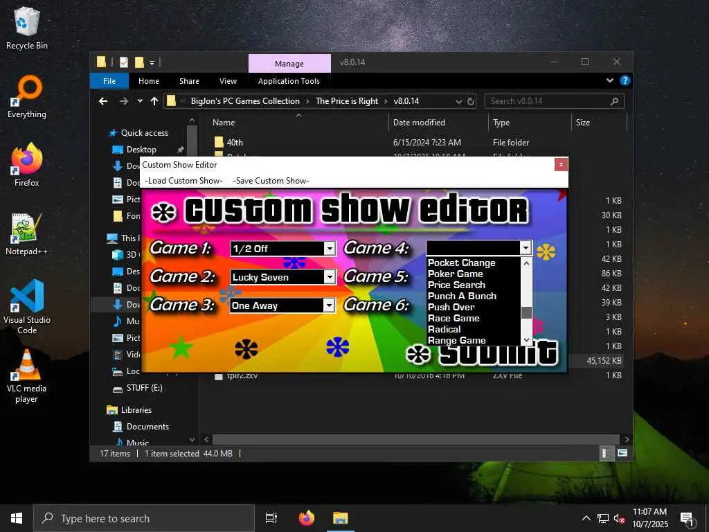Click the Explorer horizontal scrollbar
This screenshot has height=532, width=709.
click(x=415, y=439)
